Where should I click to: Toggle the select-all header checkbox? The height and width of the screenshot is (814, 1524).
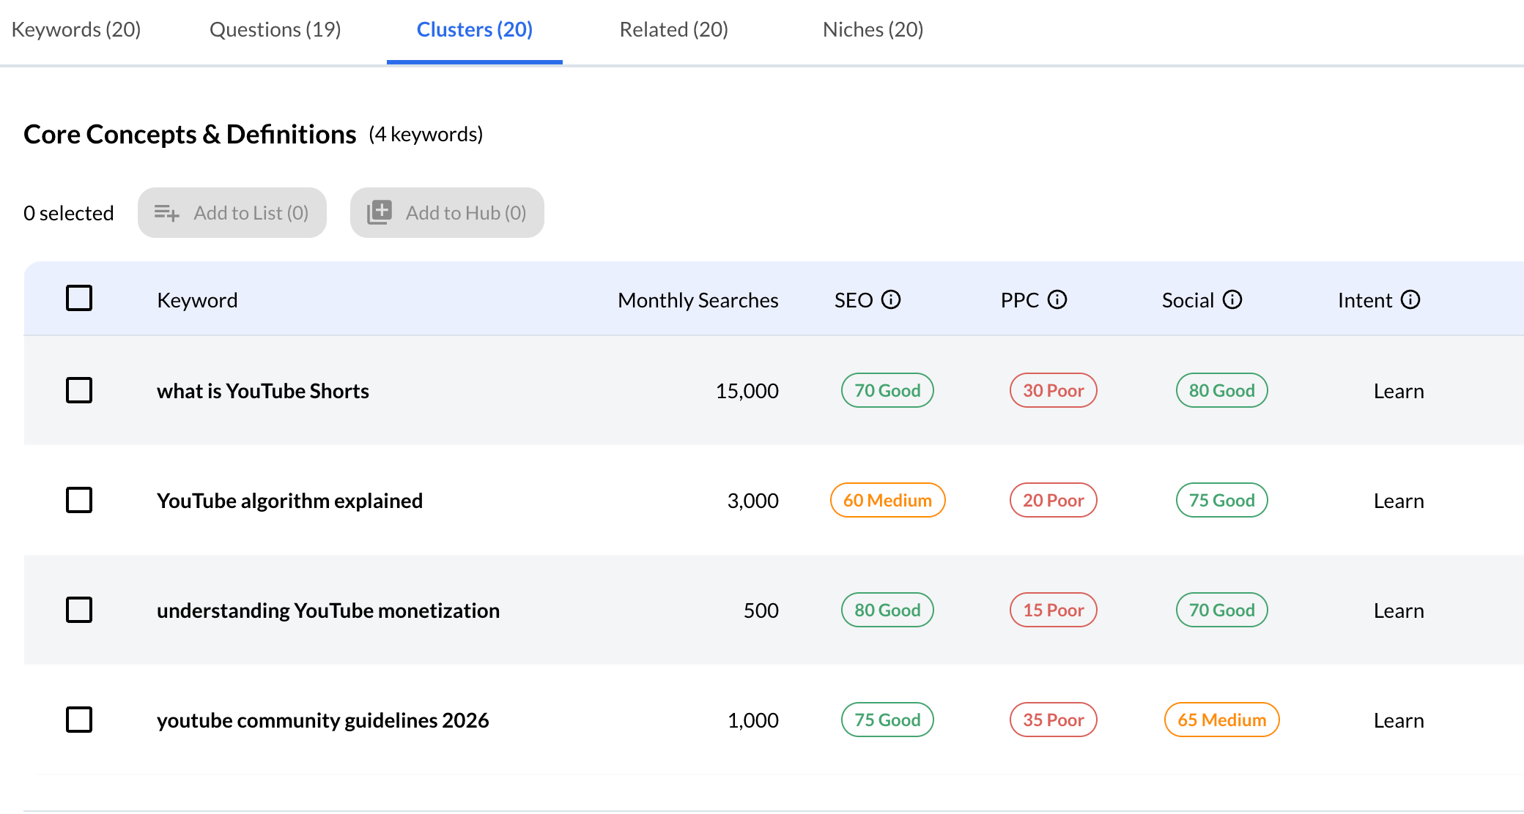tap(79, 299)
